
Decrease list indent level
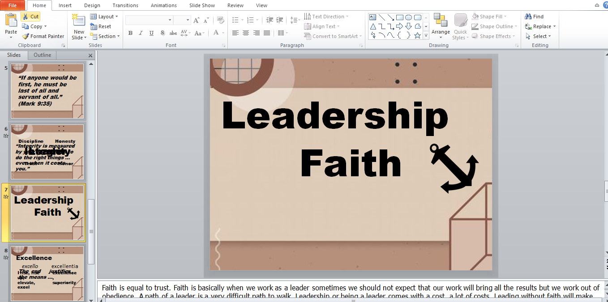coord(270,20)
